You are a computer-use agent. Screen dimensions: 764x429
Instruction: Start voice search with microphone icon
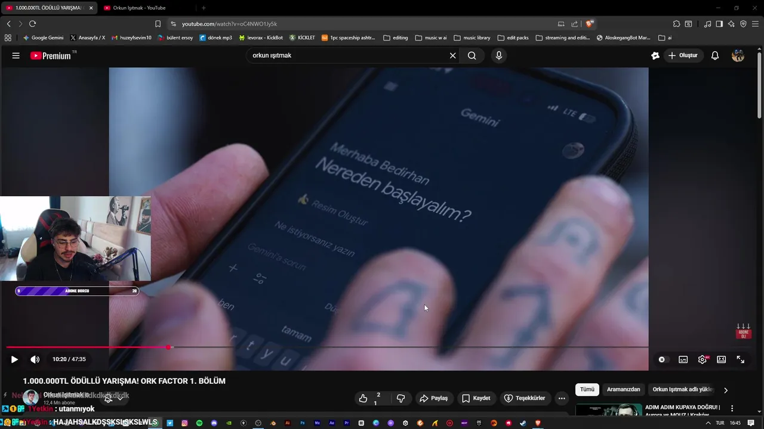(499, 55)
